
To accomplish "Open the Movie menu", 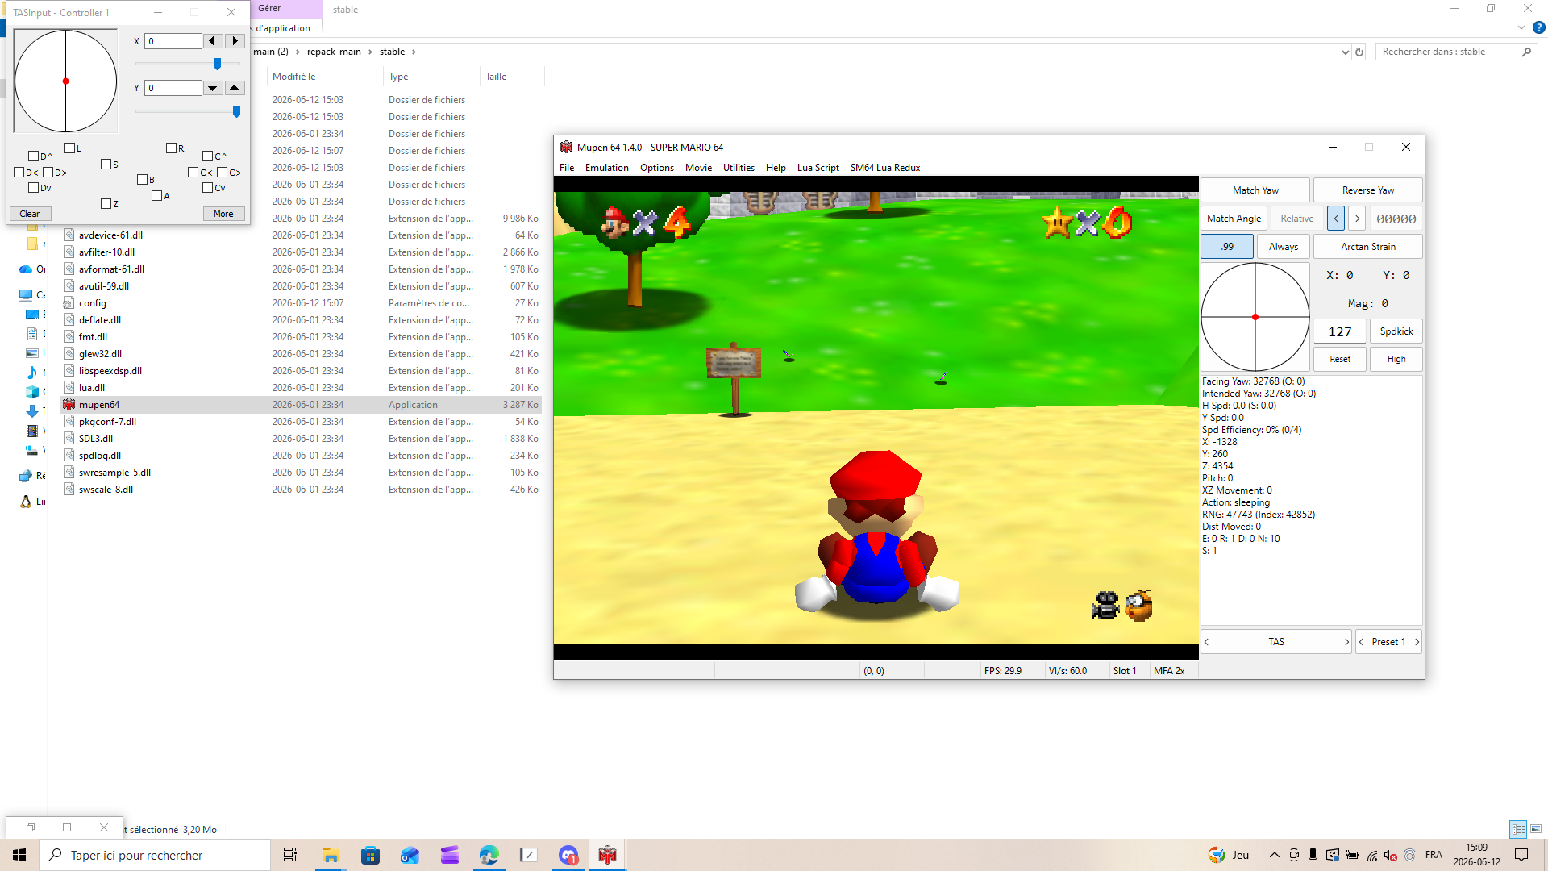I will coord(698,168).
